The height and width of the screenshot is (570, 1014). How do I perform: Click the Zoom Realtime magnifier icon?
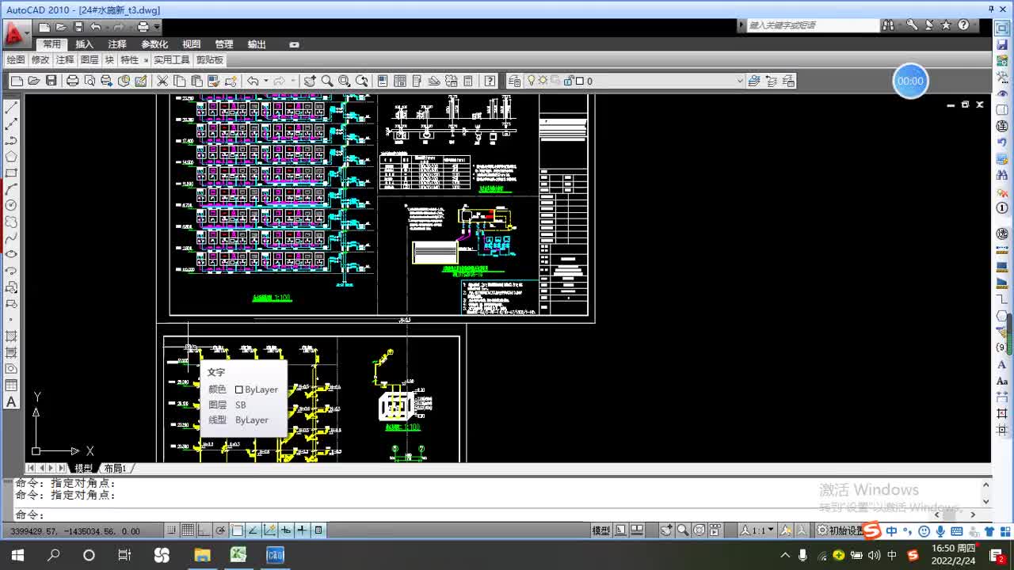tap(327, 81)
